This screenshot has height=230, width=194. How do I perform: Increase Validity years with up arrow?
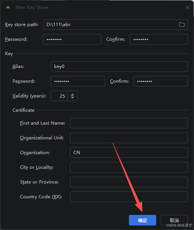(72, 94)
